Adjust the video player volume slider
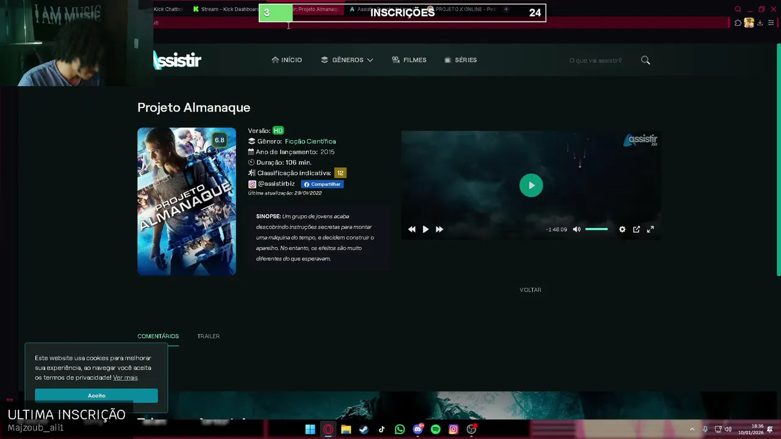781x439 pixels. (x=597, y=229)
